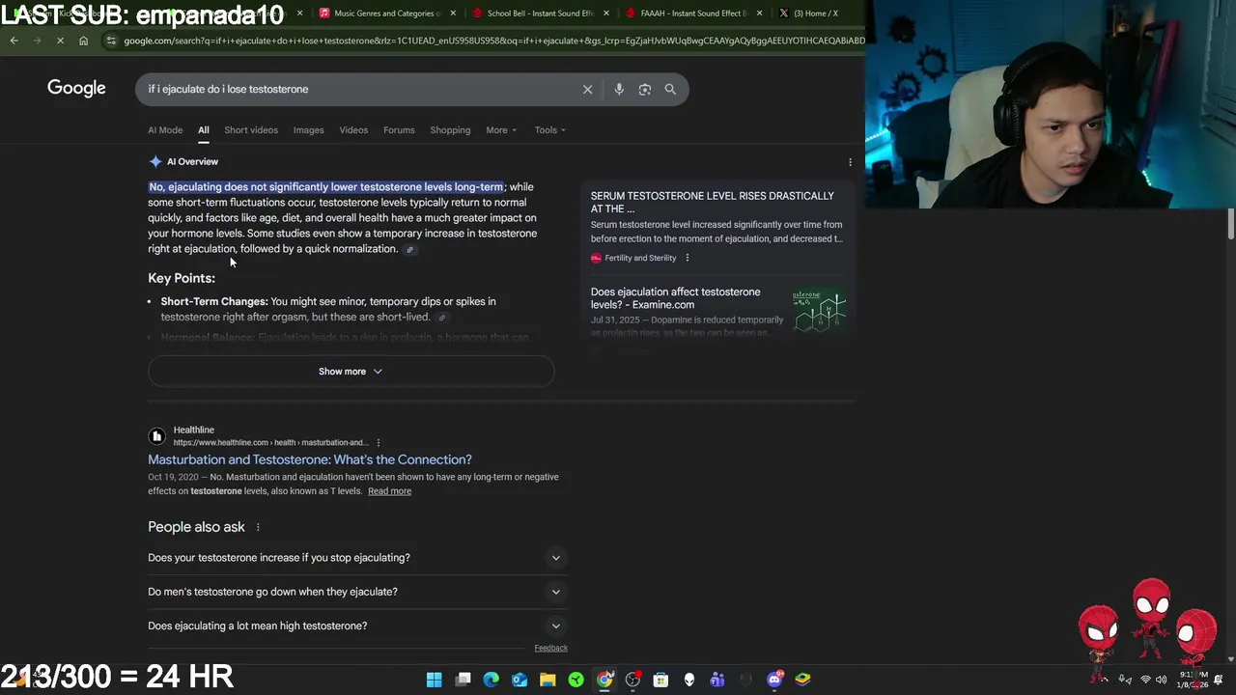1236x695 pixels.
Task: Click the browser back arrow
Action: point(14,41)
